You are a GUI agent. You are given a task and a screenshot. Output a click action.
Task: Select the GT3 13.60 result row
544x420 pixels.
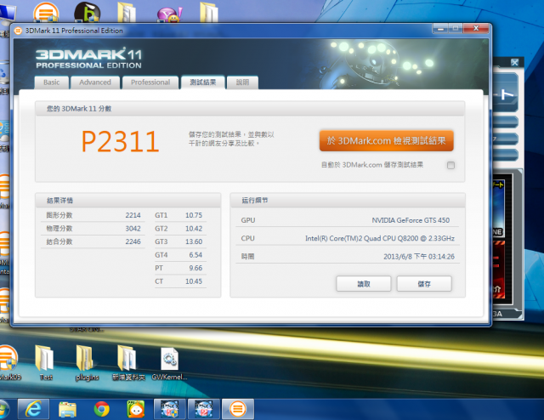pyautogui.click(x=180, y=241)
